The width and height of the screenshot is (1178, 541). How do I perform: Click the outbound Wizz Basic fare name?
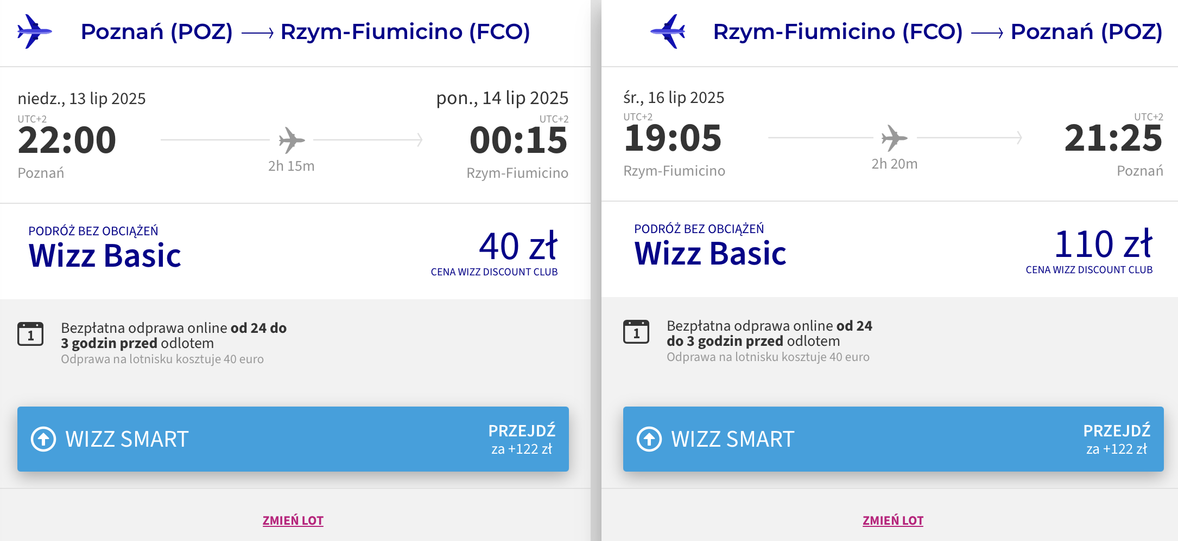pos(105,255)
